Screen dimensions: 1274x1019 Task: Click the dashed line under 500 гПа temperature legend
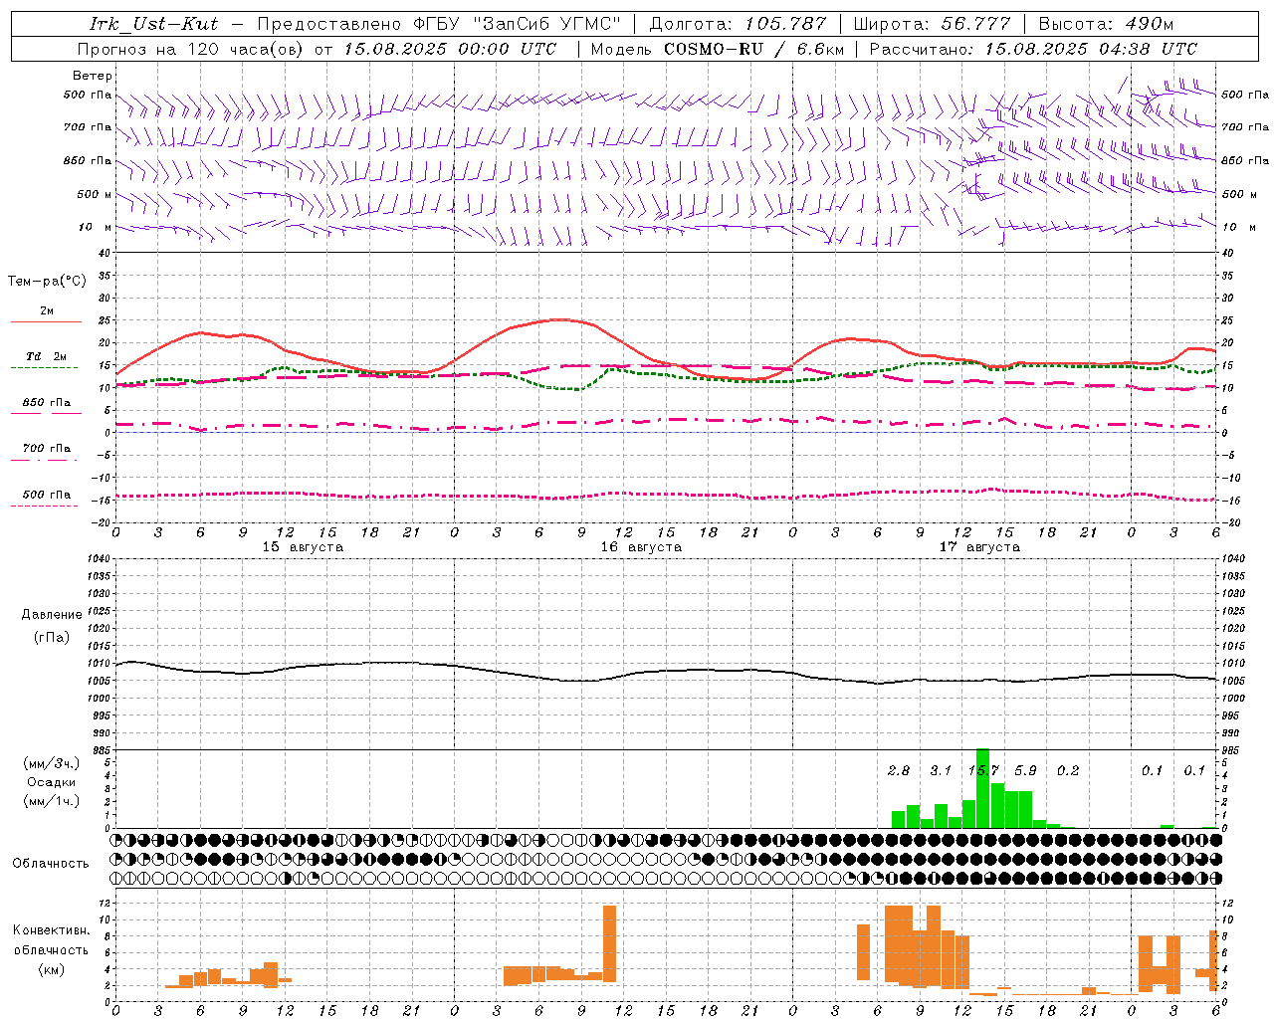pyautogui.click(x=44, y=506)
